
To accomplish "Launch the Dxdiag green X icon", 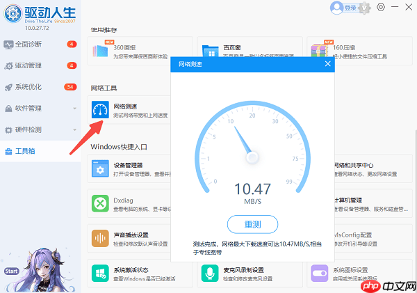I will (x=100, y=203).
